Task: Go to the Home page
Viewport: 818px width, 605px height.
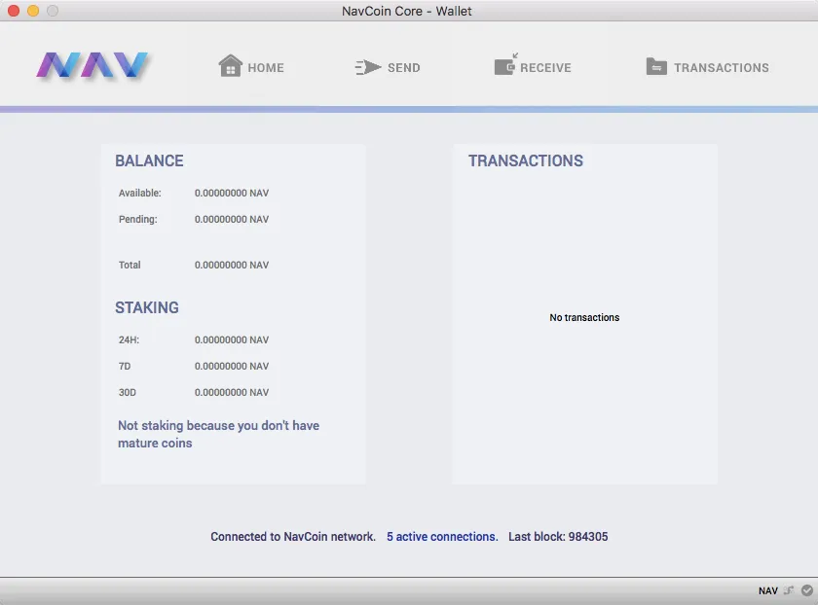Action: pyautogui.click(x=251, y=66)
